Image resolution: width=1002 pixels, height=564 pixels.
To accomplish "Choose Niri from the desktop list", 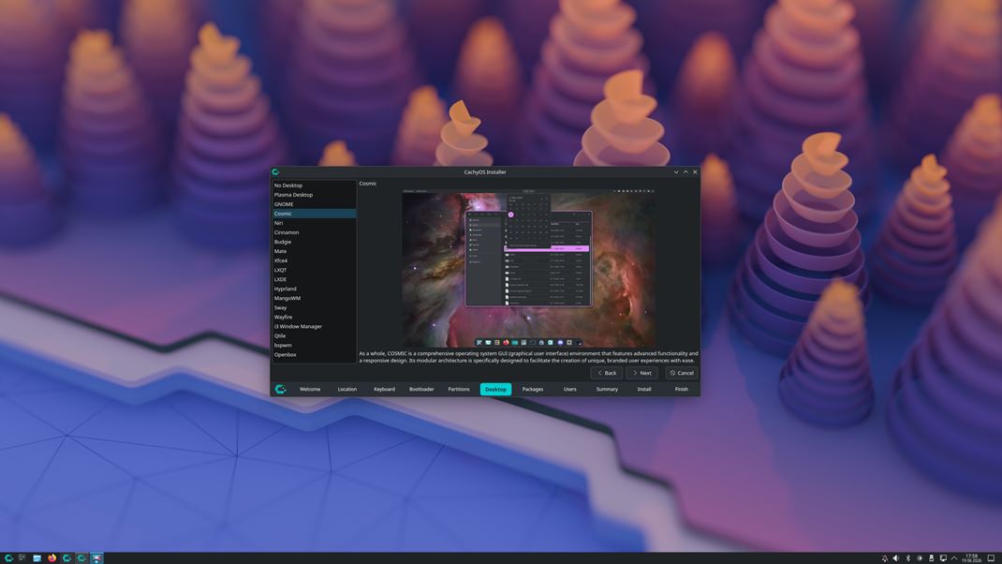I will tap(315, 223).
